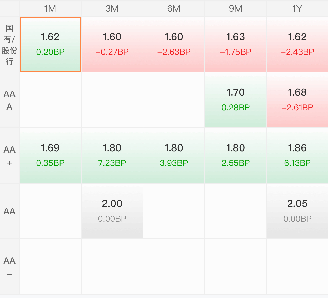
Task: Open the 6M 国有/股份行 cell with -2.63BP
Action: point(174,44)
